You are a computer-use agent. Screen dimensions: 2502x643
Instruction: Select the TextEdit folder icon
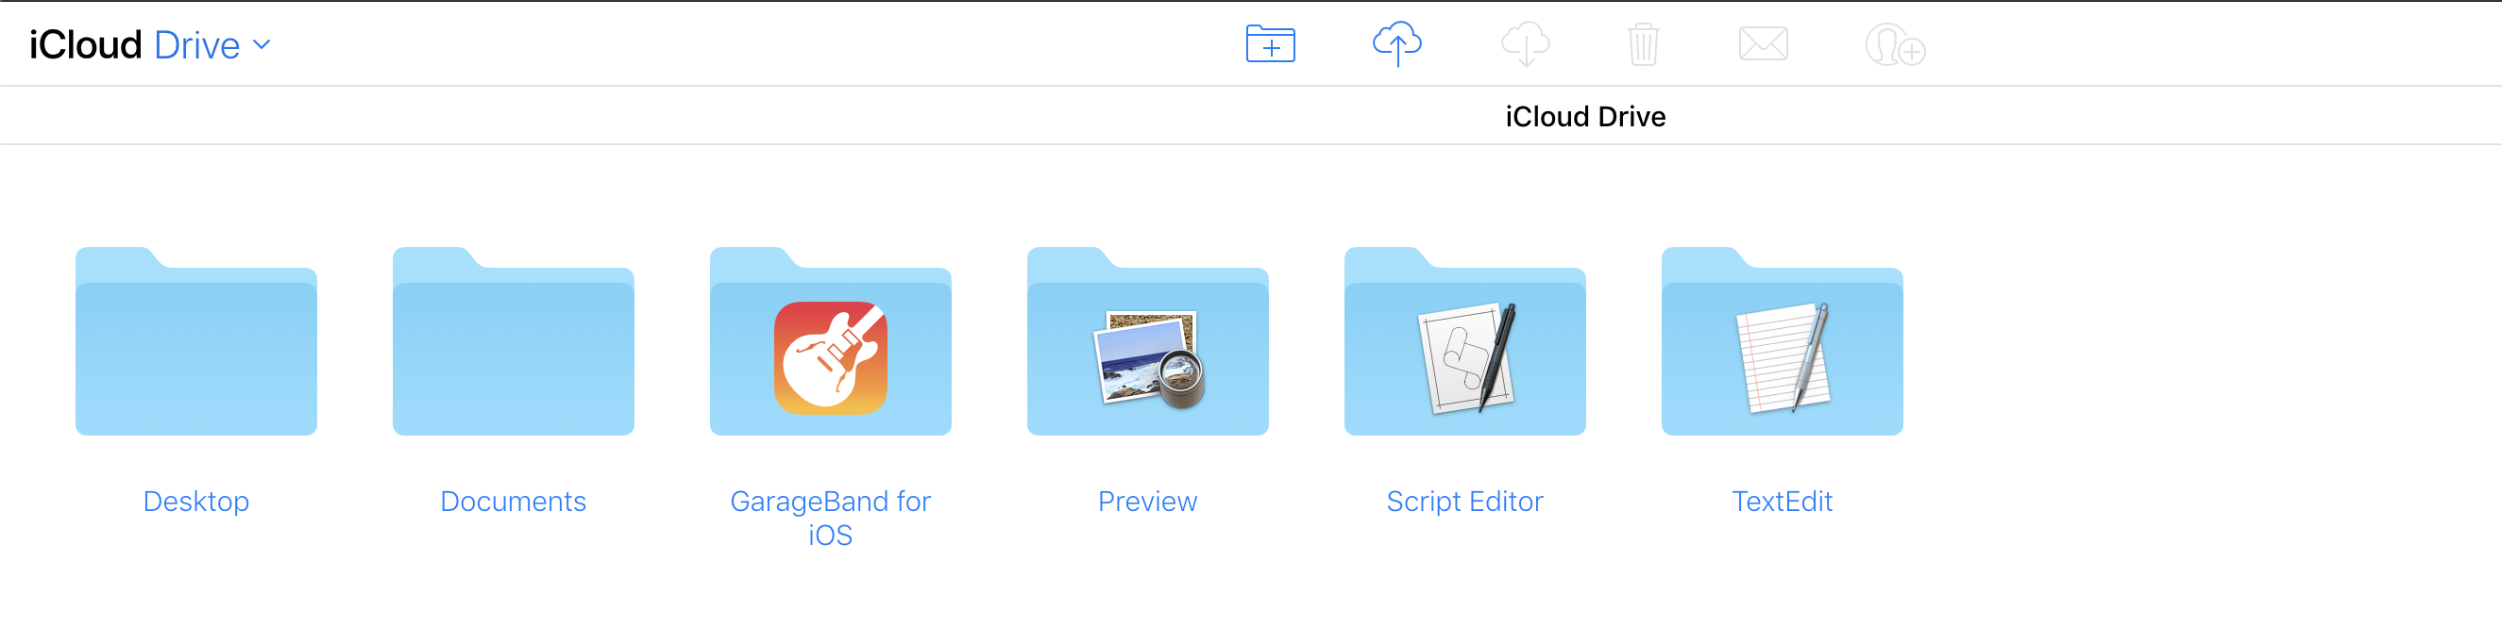[x=1783, y=341]
